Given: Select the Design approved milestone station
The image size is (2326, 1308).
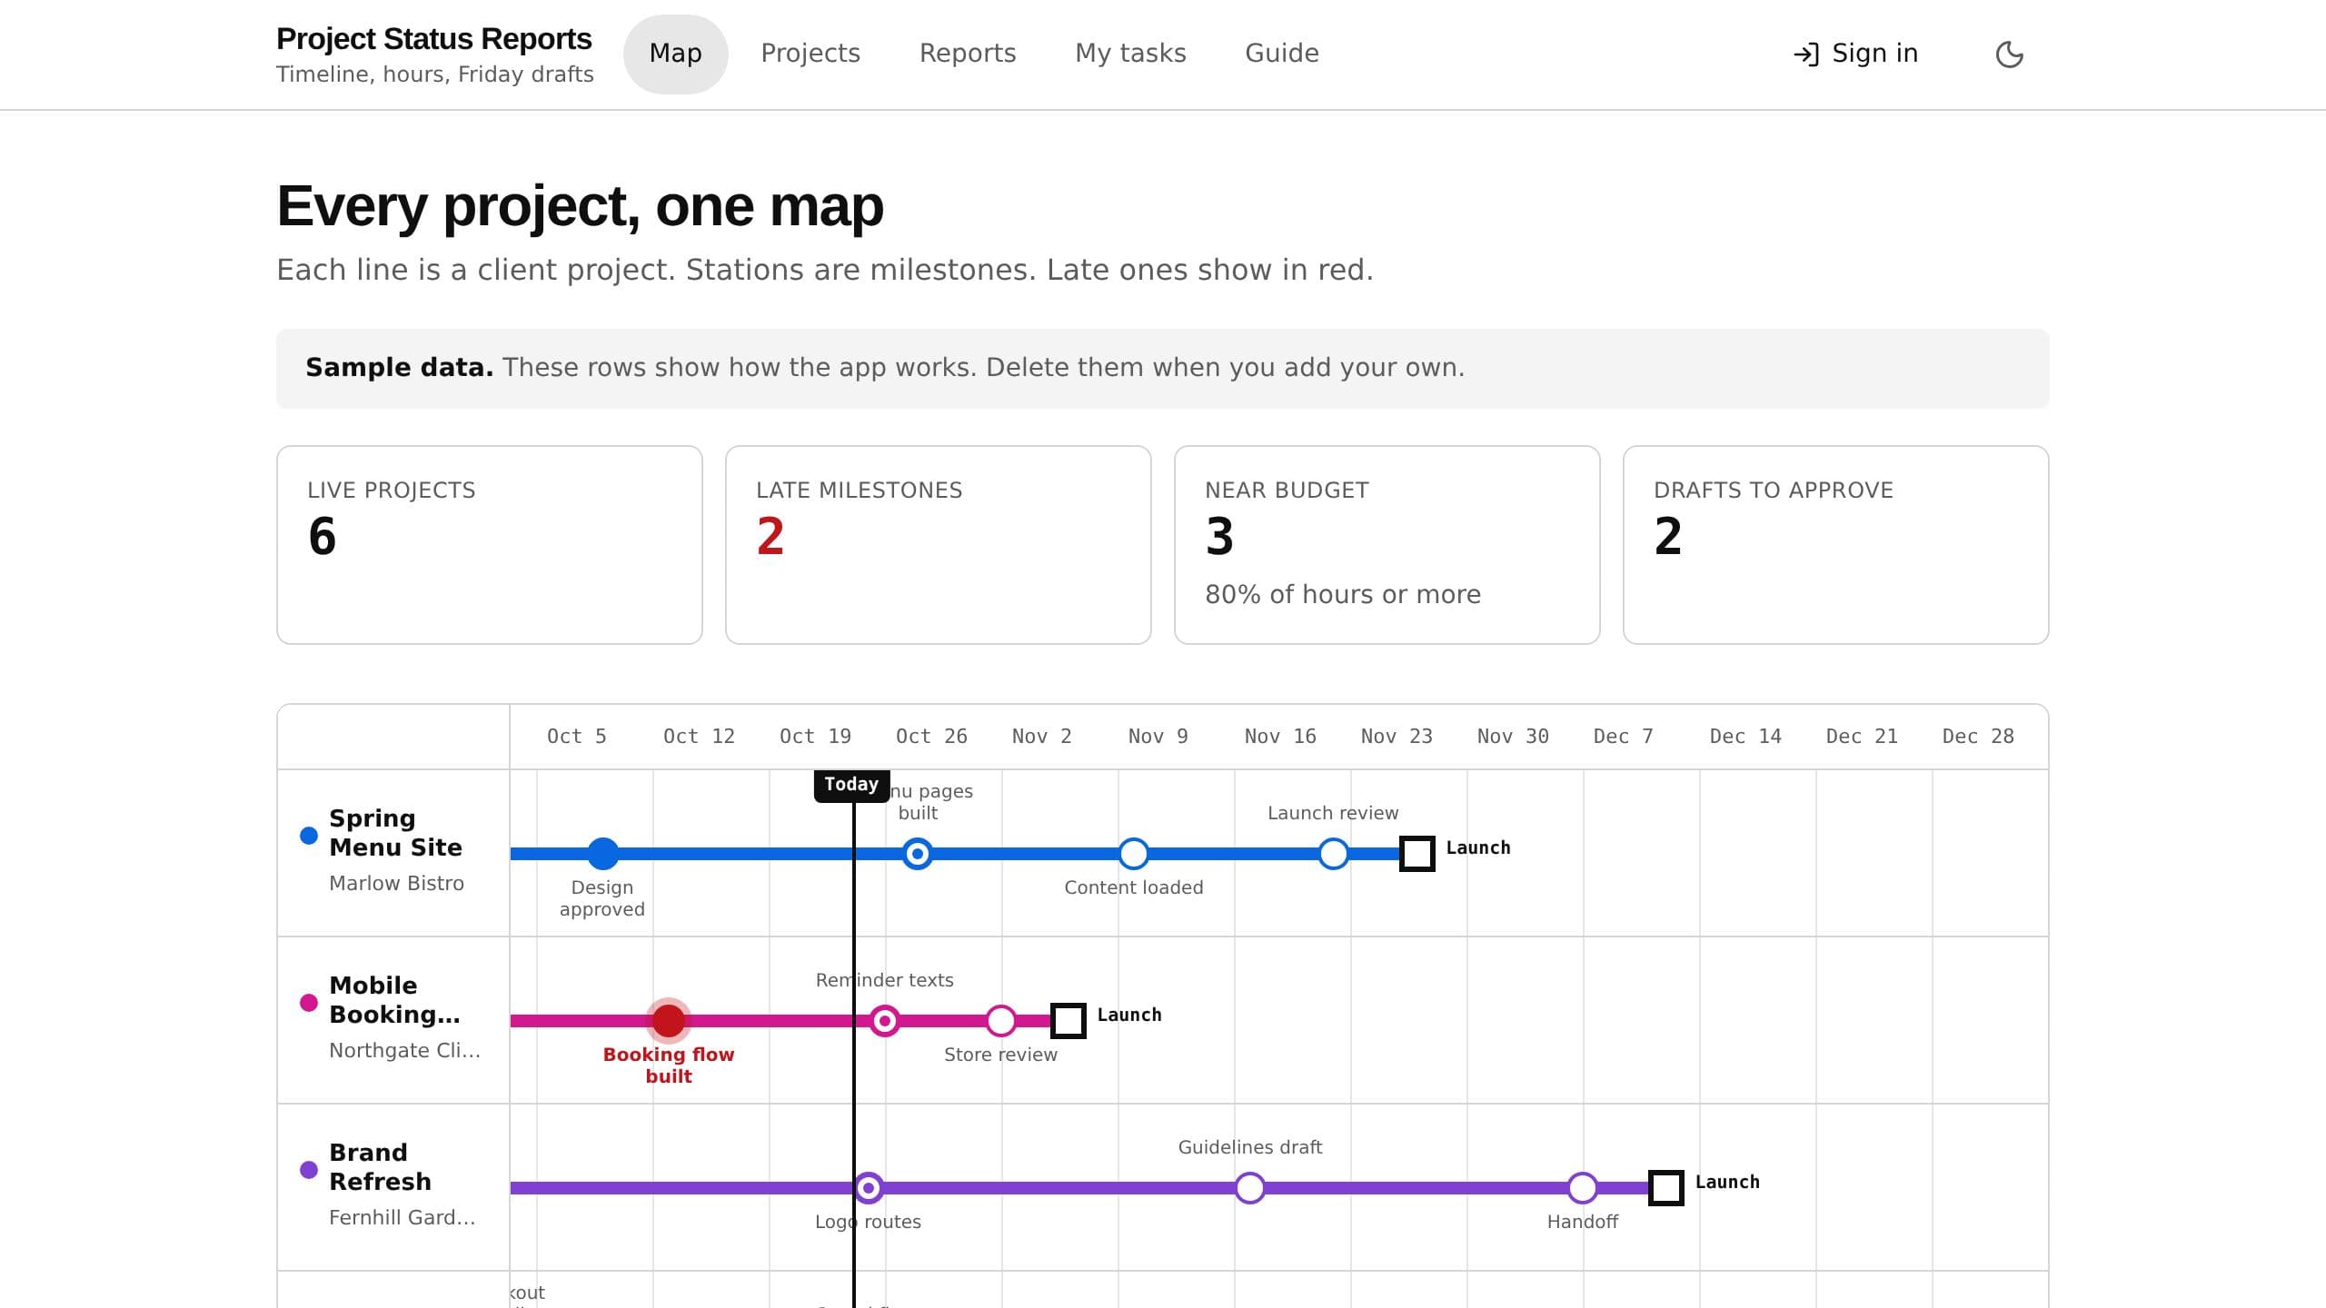Looking at the screenshot, I should click(x=602, y=854).
